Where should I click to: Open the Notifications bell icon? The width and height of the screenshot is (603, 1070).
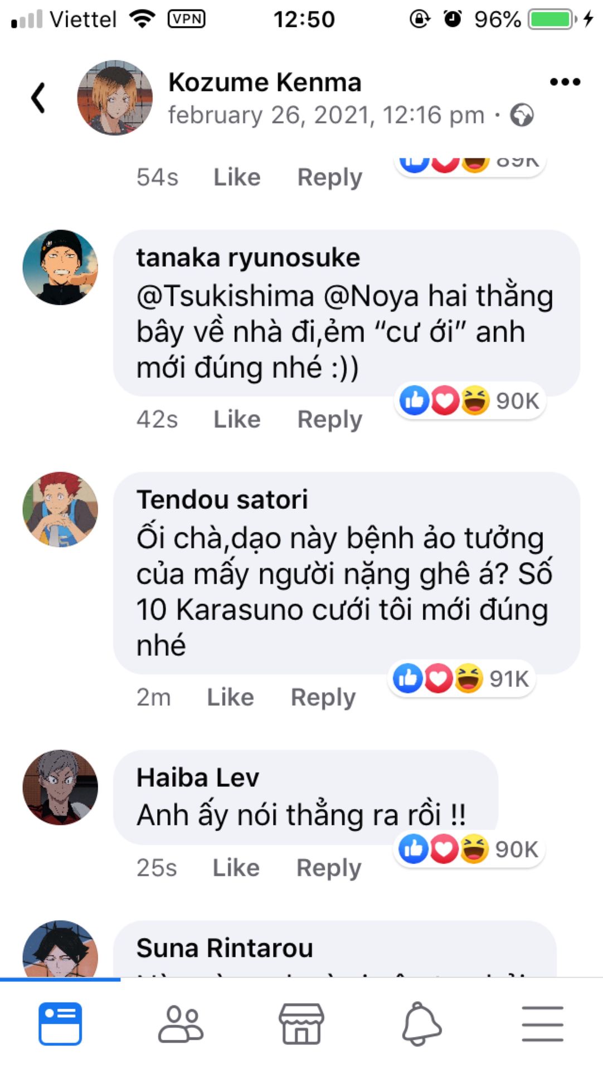pos(421,1023)
